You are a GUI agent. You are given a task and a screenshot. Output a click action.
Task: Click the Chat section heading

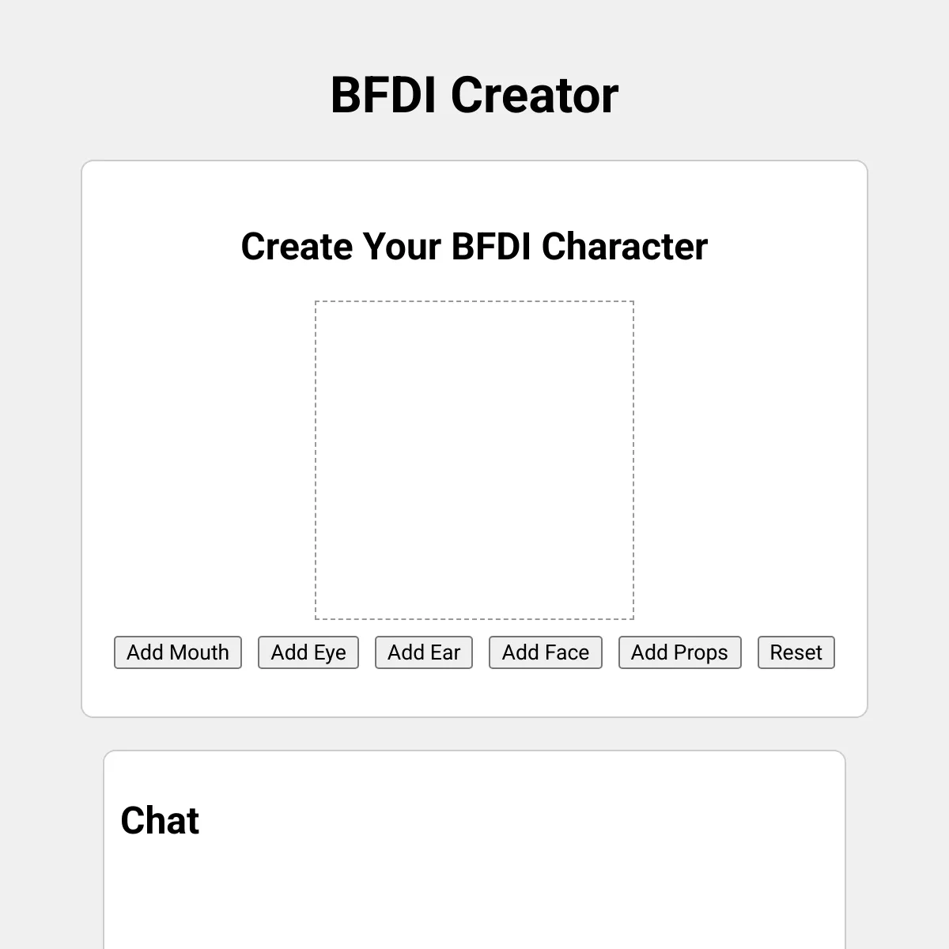click(160, 820)
